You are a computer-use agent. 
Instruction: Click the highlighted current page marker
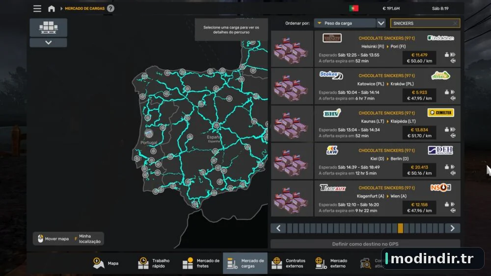click(x=400, y=228)
